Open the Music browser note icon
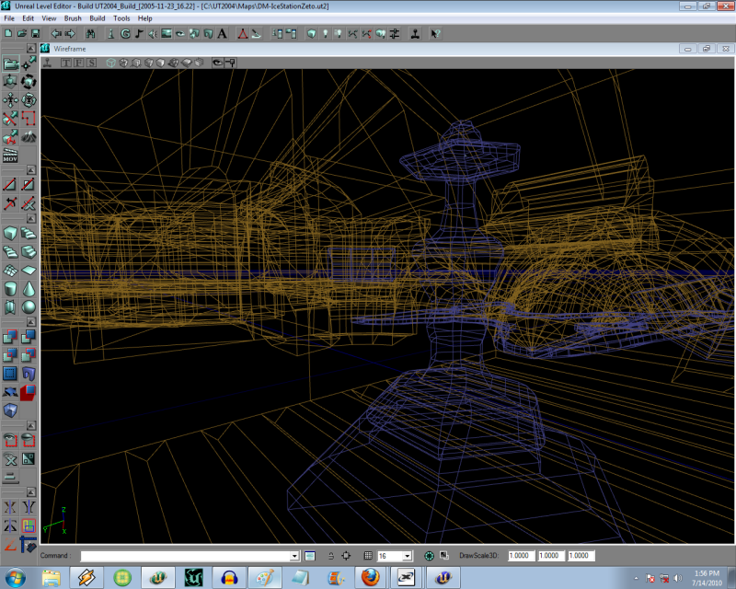The height and width of the screenshot is (589, 736). (139, 33)
